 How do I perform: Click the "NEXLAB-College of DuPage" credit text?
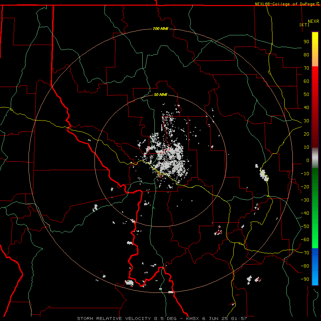[285, 4]
